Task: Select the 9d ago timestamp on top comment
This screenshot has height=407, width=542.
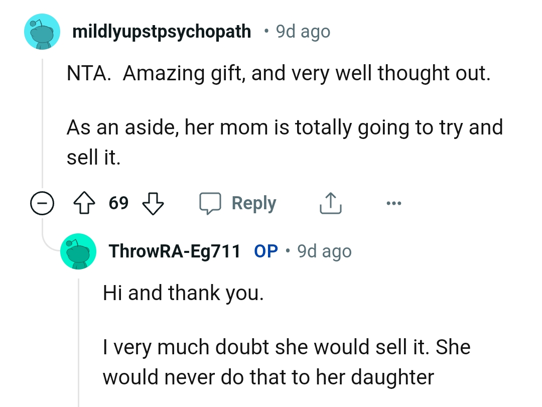Action: [301, 31]
